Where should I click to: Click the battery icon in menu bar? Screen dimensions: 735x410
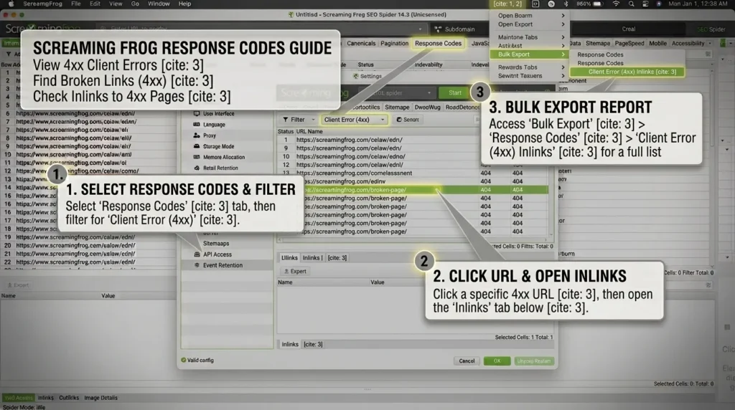pyautogui.click(x=598, y=4)
